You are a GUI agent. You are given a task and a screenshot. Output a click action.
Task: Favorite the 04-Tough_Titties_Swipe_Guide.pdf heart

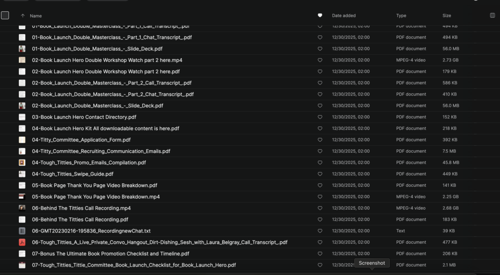320,174
